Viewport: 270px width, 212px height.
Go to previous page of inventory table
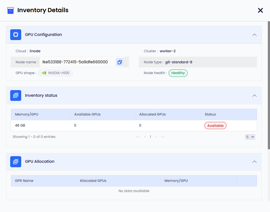click(x=145, y=137)
